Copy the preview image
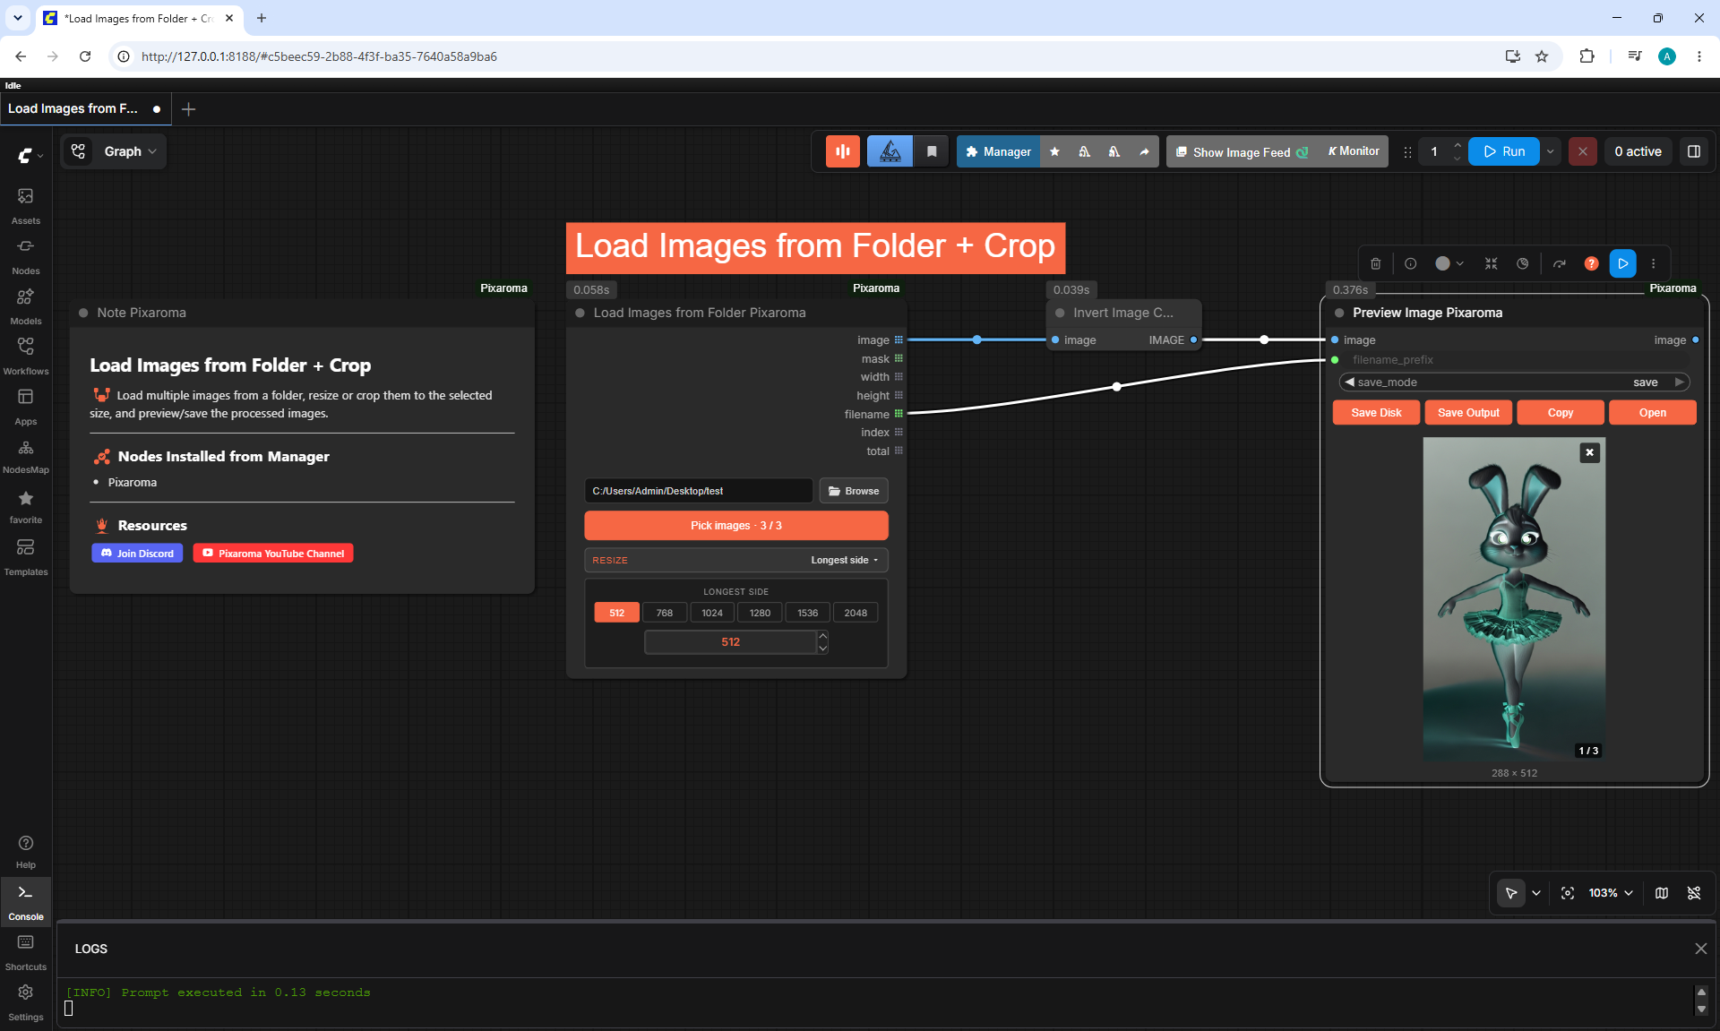This screenshot has height=1031, width=1720. click(1561, 413)
